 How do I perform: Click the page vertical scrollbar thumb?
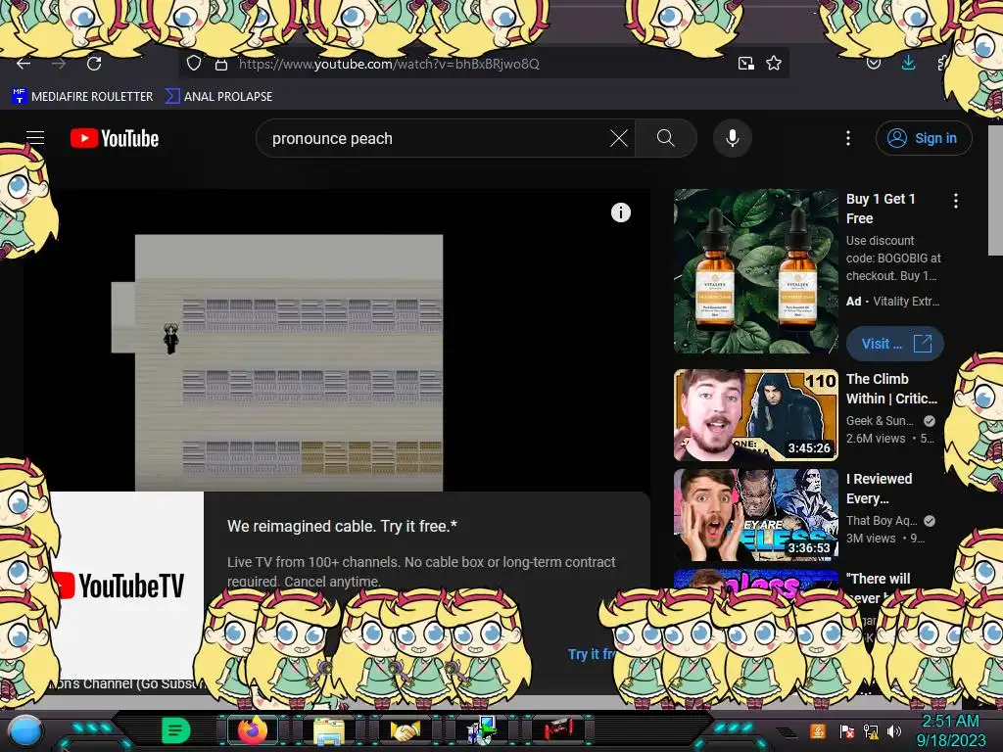click(995, 190)
